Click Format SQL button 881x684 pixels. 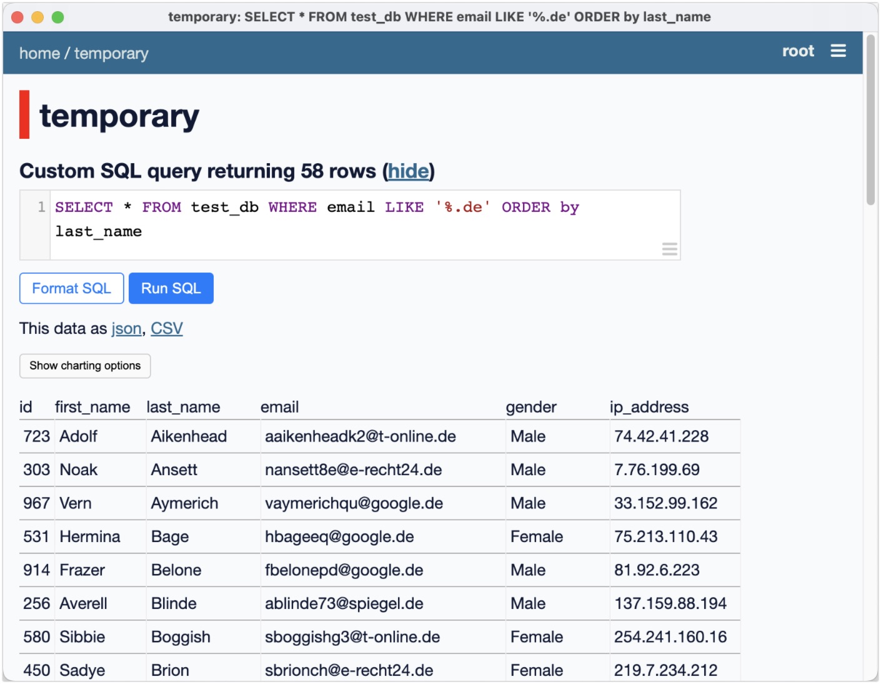click(x=71, y=288)
